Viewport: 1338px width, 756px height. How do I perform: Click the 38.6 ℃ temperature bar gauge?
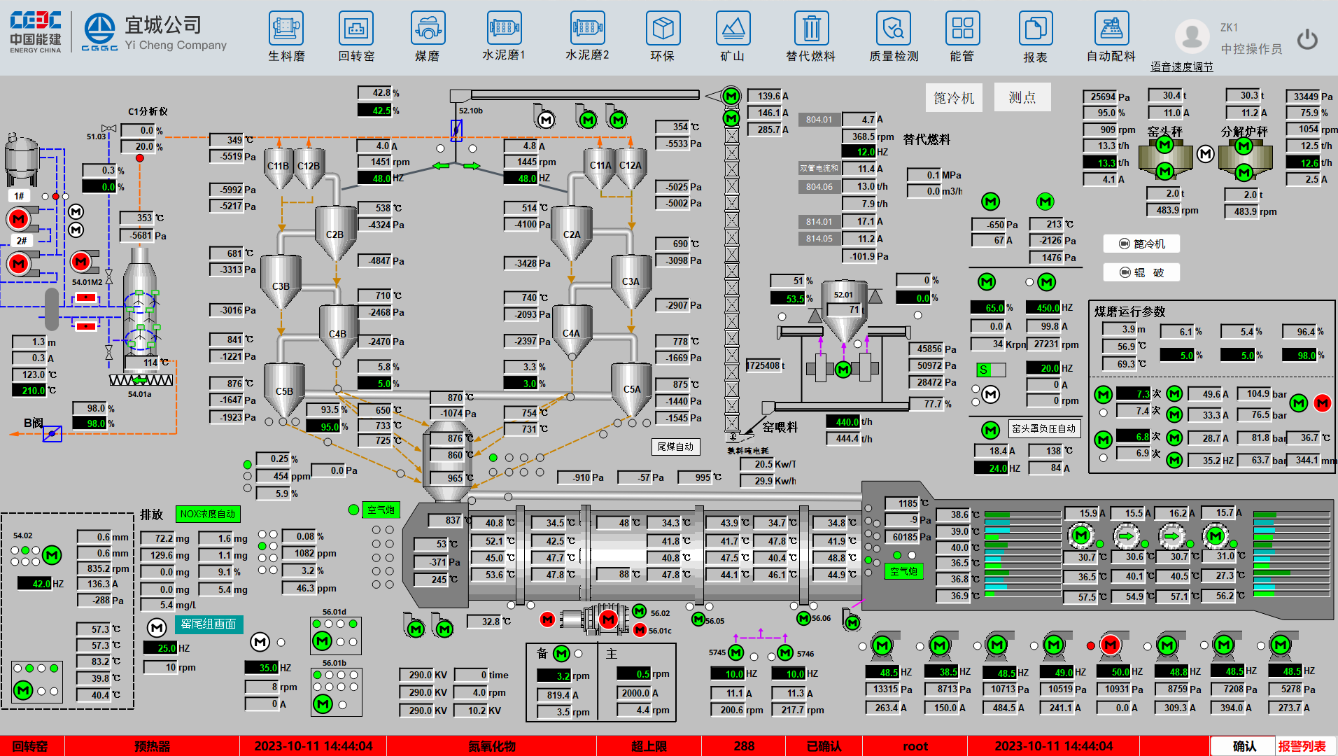[1023, 514]
